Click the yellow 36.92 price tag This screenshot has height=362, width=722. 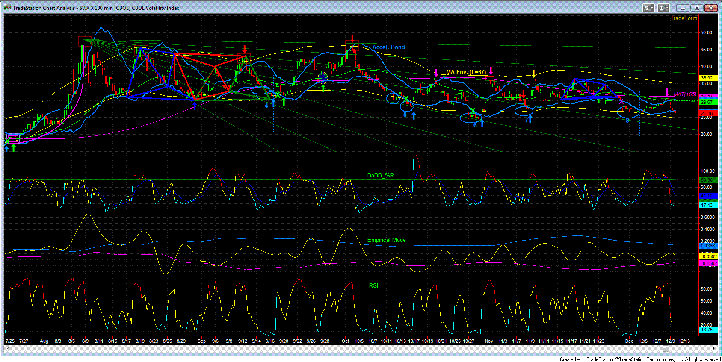point(707,78)
